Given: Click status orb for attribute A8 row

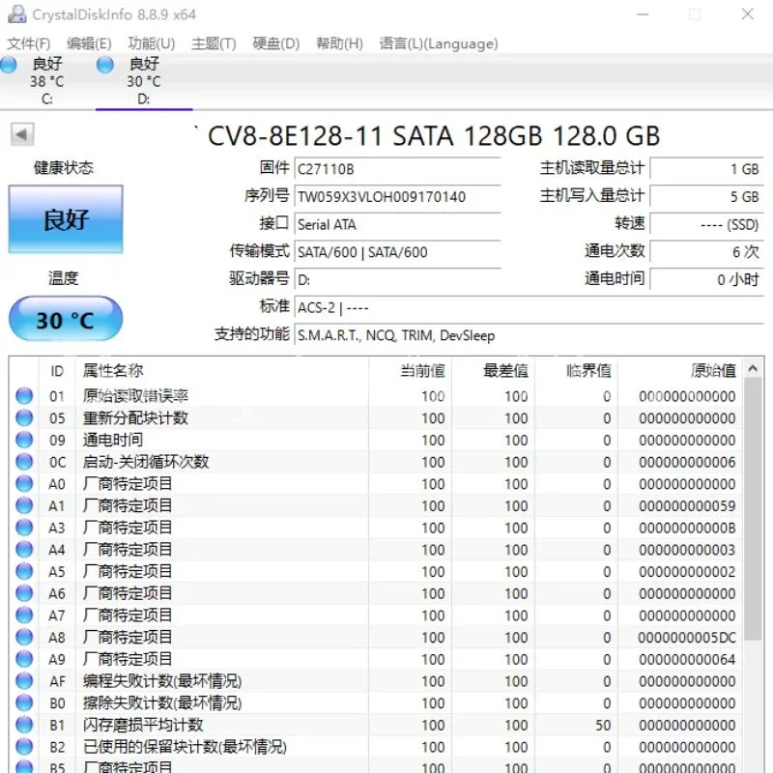Looking at the screenshot, I should pyautogui.click(x=24, y=638).
